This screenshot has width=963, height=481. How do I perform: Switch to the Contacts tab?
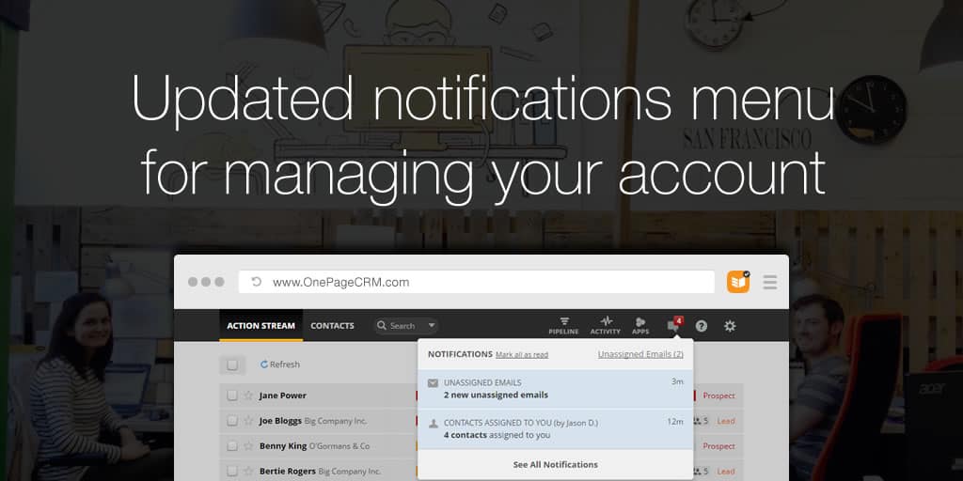pos(332,325)
